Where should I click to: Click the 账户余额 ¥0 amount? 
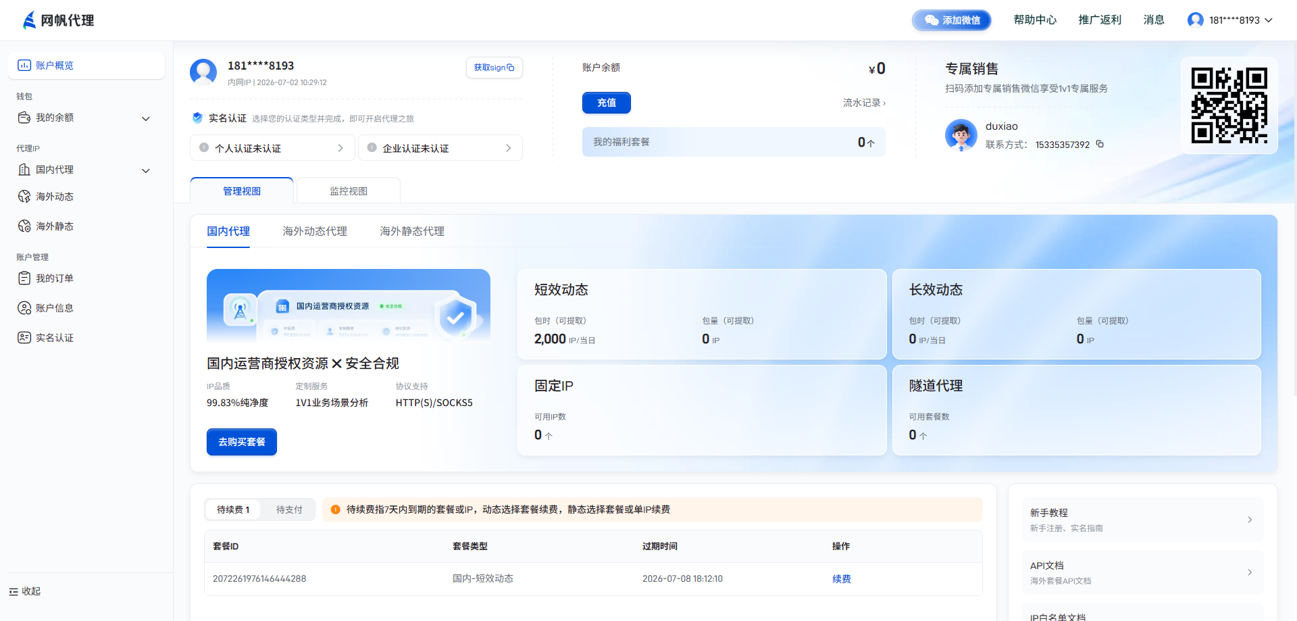point(877,68)
